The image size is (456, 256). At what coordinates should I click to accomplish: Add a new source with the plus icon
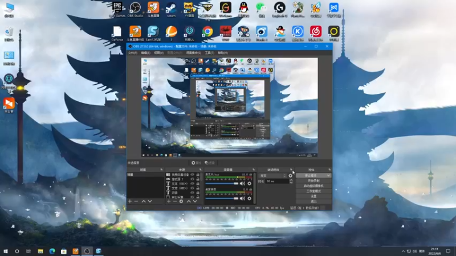coord(169,201)
